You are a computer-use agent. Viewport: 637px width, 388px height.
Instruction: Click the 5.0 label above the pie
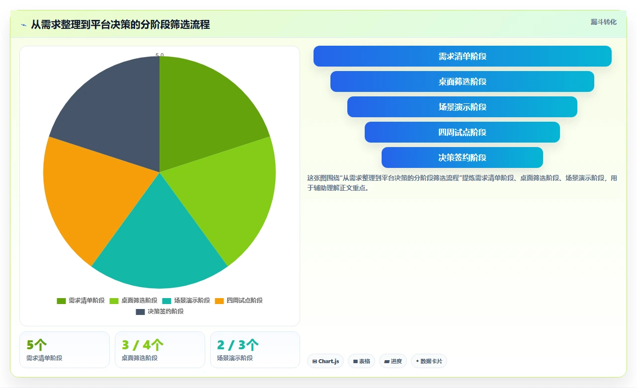click(159, 55)
